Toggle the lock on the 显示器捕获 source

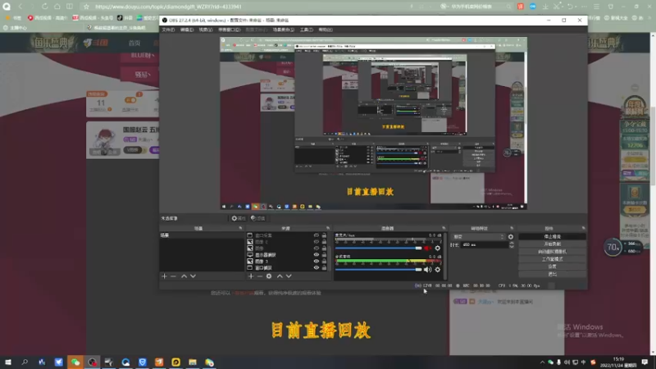click(x=324, y=255)
